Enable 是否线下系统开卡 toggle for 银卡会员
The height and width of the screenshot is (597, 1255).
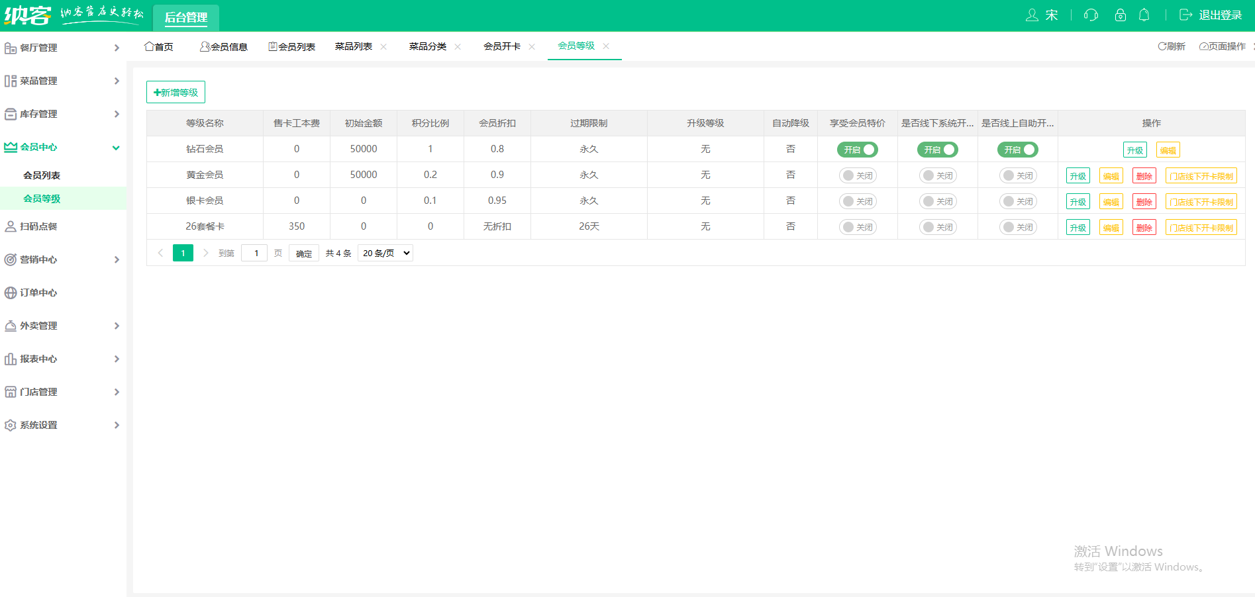pos(938,202)
